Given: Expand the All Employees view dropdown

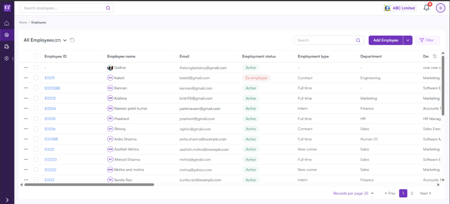Looking at the screenshot, I should [x=65, y=40].
